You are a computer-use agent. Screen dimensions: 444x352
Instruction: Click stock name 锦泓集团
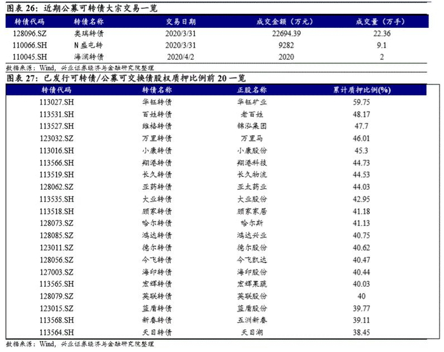252,126
